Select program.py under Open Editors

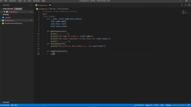click(x=13, y=12)
